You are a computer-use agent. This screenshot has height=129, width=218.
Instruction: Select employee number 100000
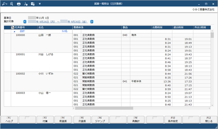click(x=20, y=35)
